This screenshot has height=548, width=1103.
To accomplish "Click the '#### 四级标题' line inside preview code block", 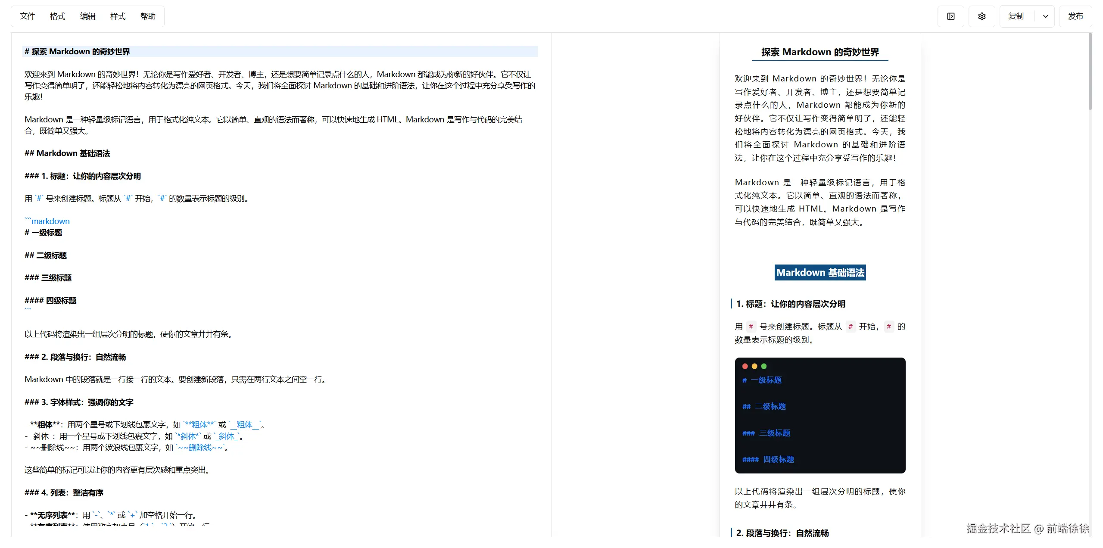I will click(768, 460).
